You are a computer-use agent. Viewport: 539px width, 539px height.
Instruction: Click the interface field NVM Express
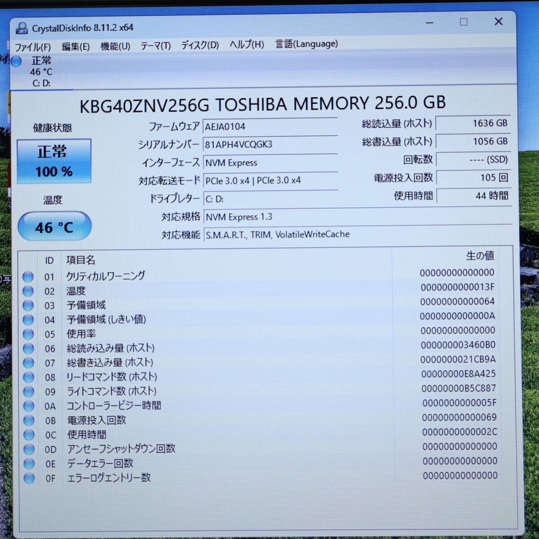[270, 162]
